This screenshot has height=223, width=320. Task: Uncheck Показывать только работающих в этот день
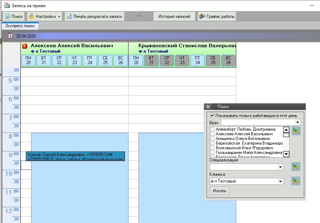click(x=212, y=116)
